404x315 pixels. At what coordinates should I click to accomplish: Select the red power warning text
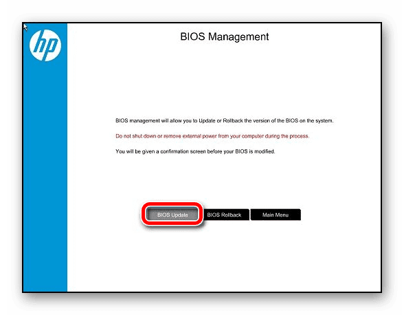click(x=212, y=136)
